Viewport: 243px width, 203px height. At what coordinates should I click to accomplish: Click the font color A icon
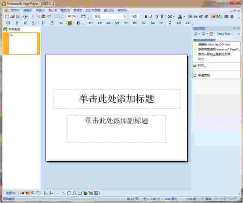[180, 17]
